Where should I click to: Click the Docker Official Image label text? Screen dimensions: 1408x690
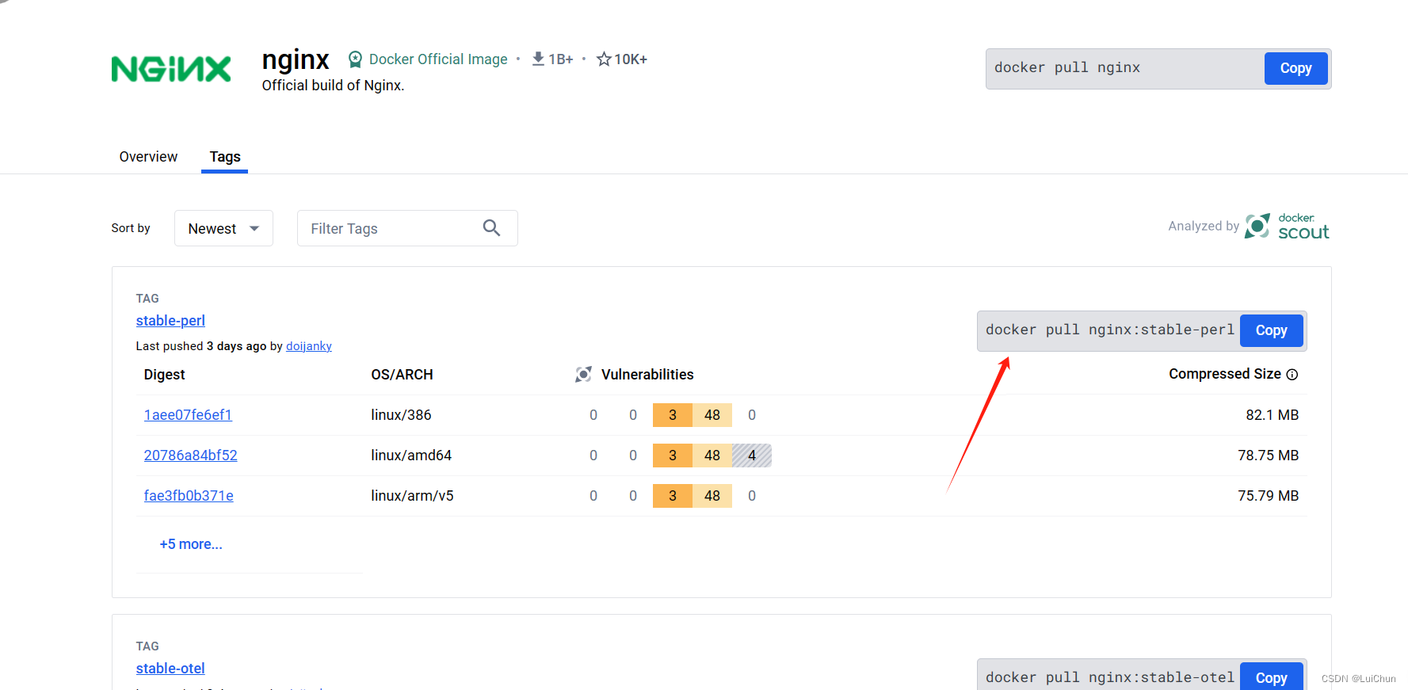pos(438,59)
